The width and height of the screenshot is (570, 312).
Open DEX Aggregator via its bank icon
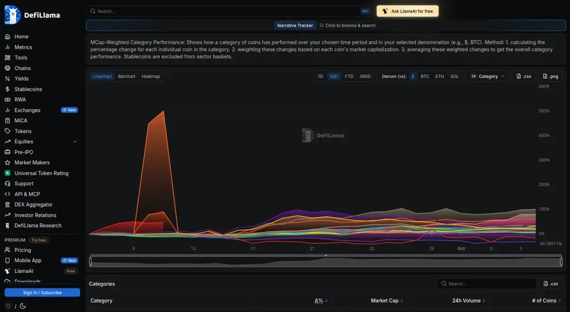tap(7, 204)
